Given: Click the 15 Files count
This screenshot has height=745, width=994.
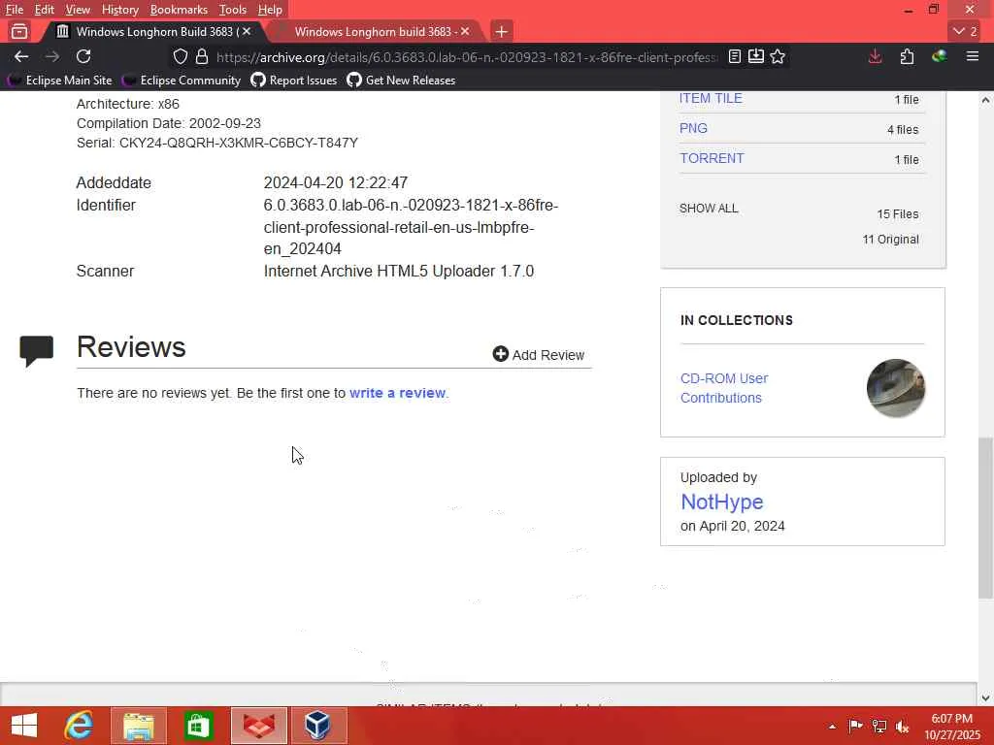Looking at the screenshot, I should coord(898,214).
